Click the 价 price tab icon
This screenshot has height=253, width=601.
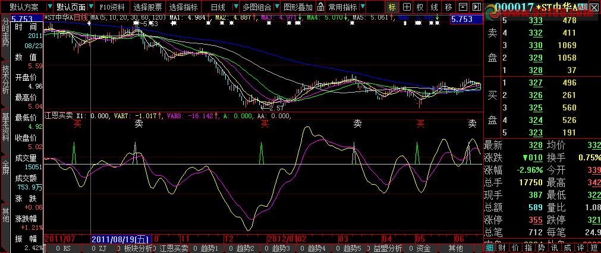pyautogui.click(x=515, y=248)
